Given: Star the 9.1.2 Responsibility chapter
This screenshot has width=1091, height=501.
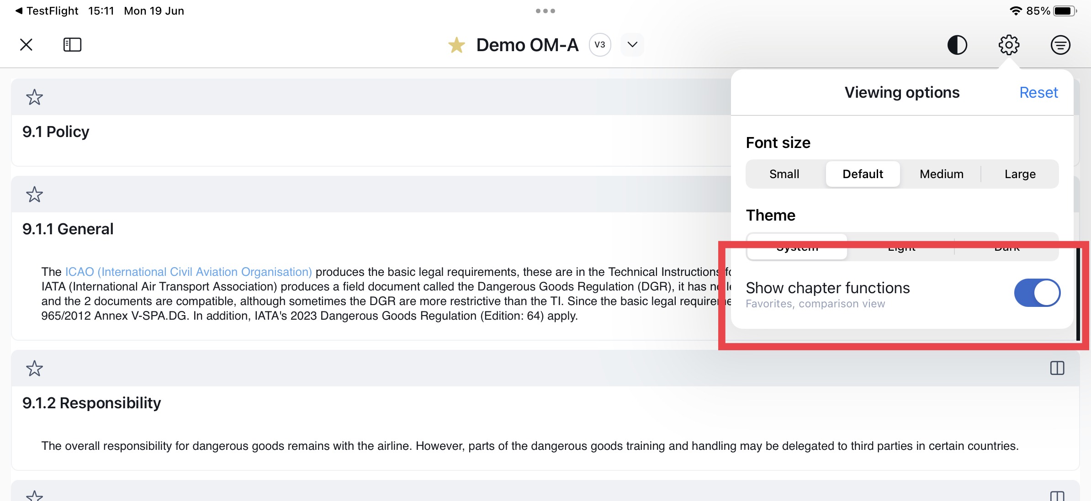Looking at the screenshot, I should pos(34,368).
